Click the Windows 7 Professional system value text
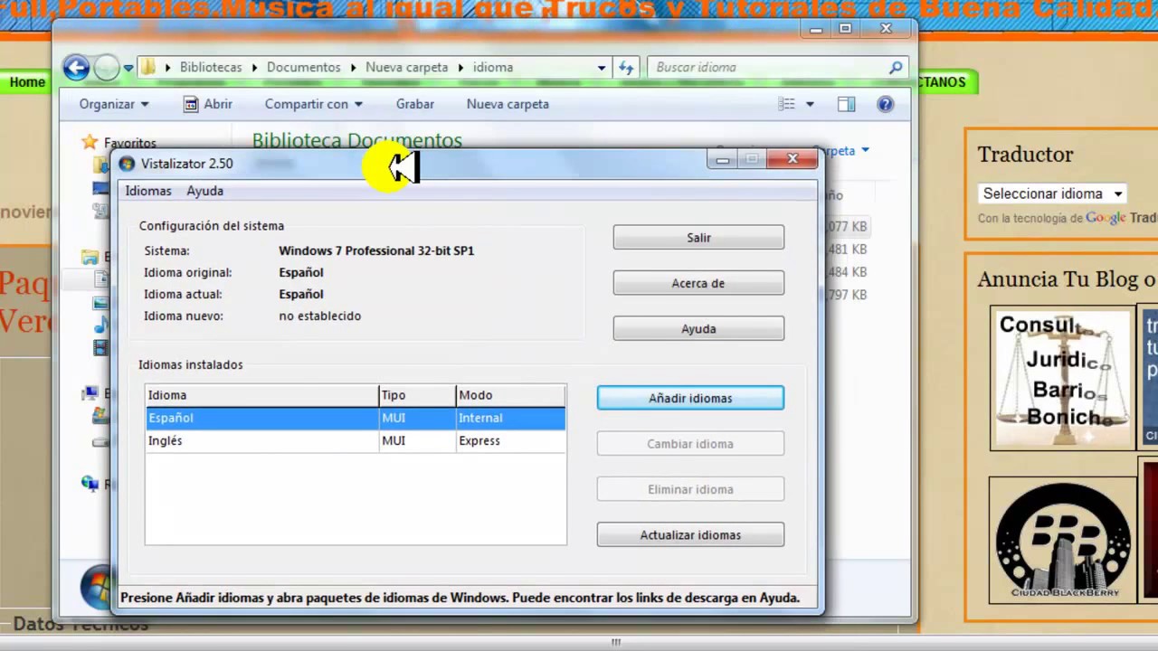Image resolution: width=1158 pixels, height=651 pixels. tap(376, 250)
